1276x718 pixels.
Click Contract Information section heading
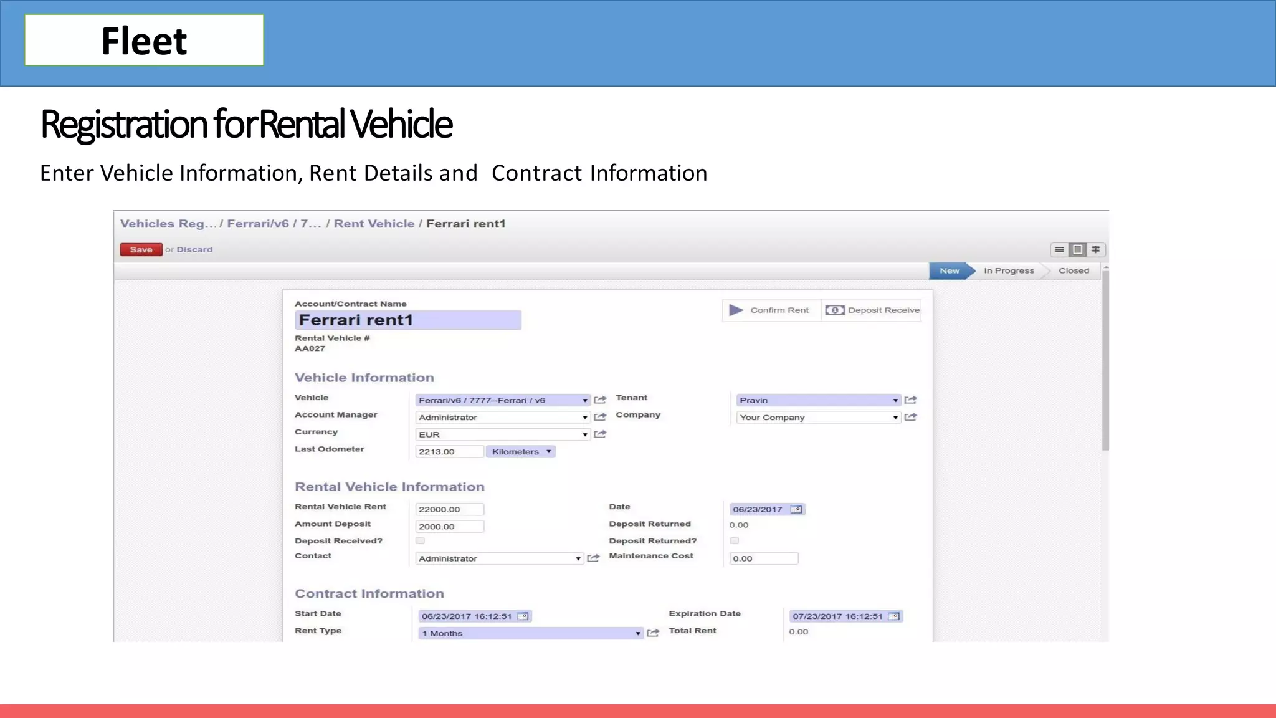tap(369, 594)
